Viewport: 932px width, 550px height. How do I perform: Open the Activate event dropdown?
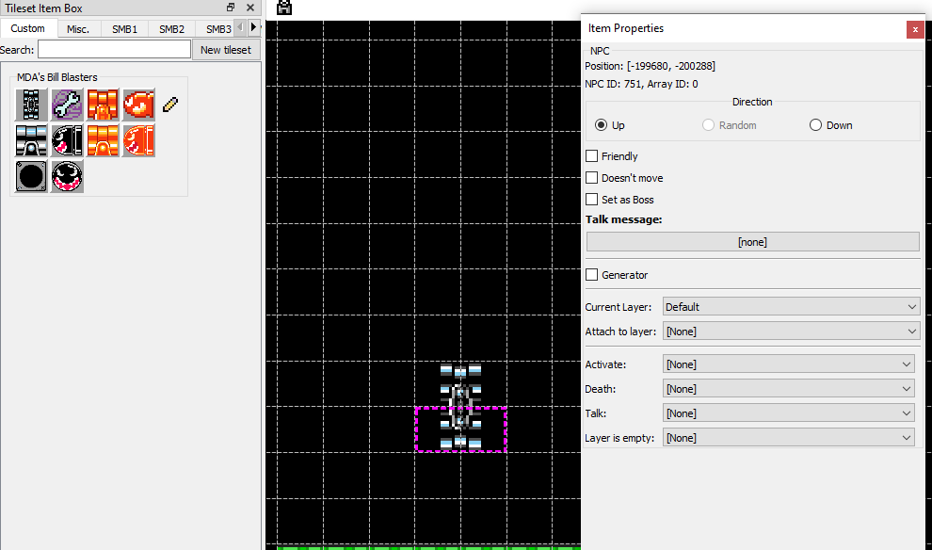788,364
